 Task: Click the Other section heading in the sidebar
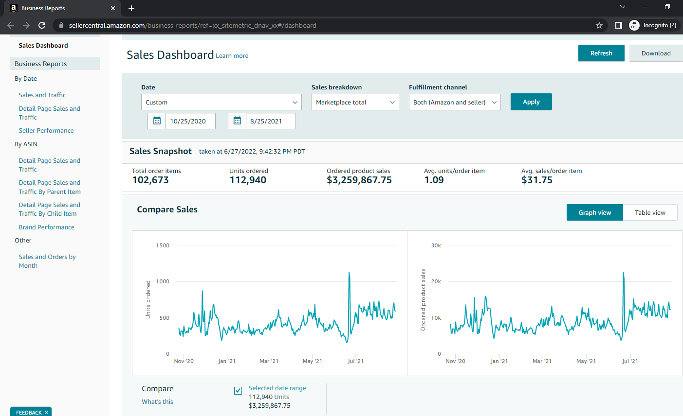pyautogui.click(x=23, y=241)
